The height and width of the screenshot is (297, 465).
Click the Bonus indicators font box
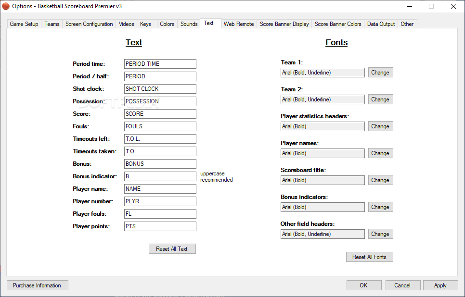[323, 207]
